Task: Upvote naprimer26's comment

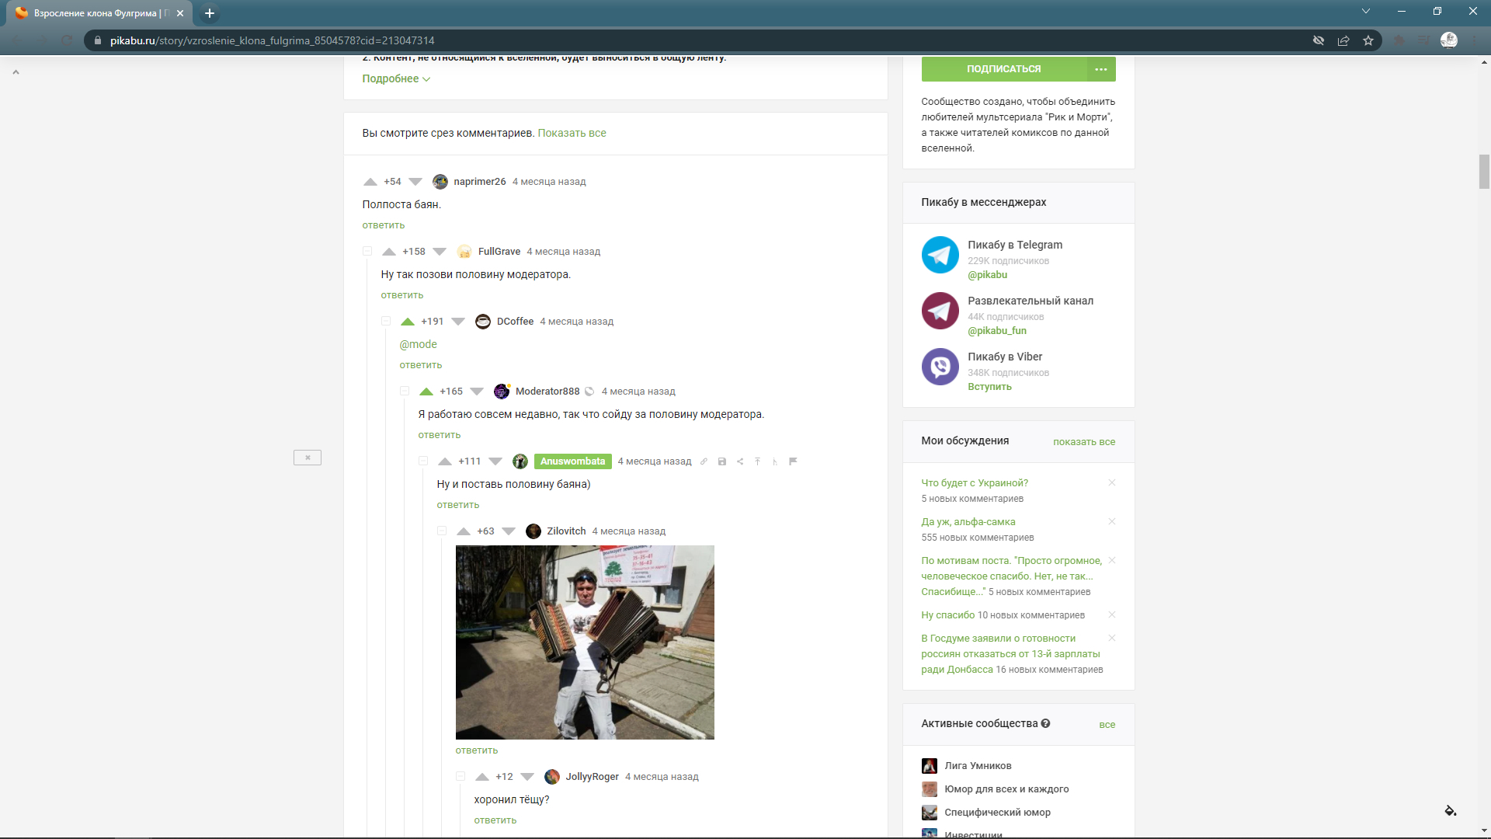Action: (370, 182)
